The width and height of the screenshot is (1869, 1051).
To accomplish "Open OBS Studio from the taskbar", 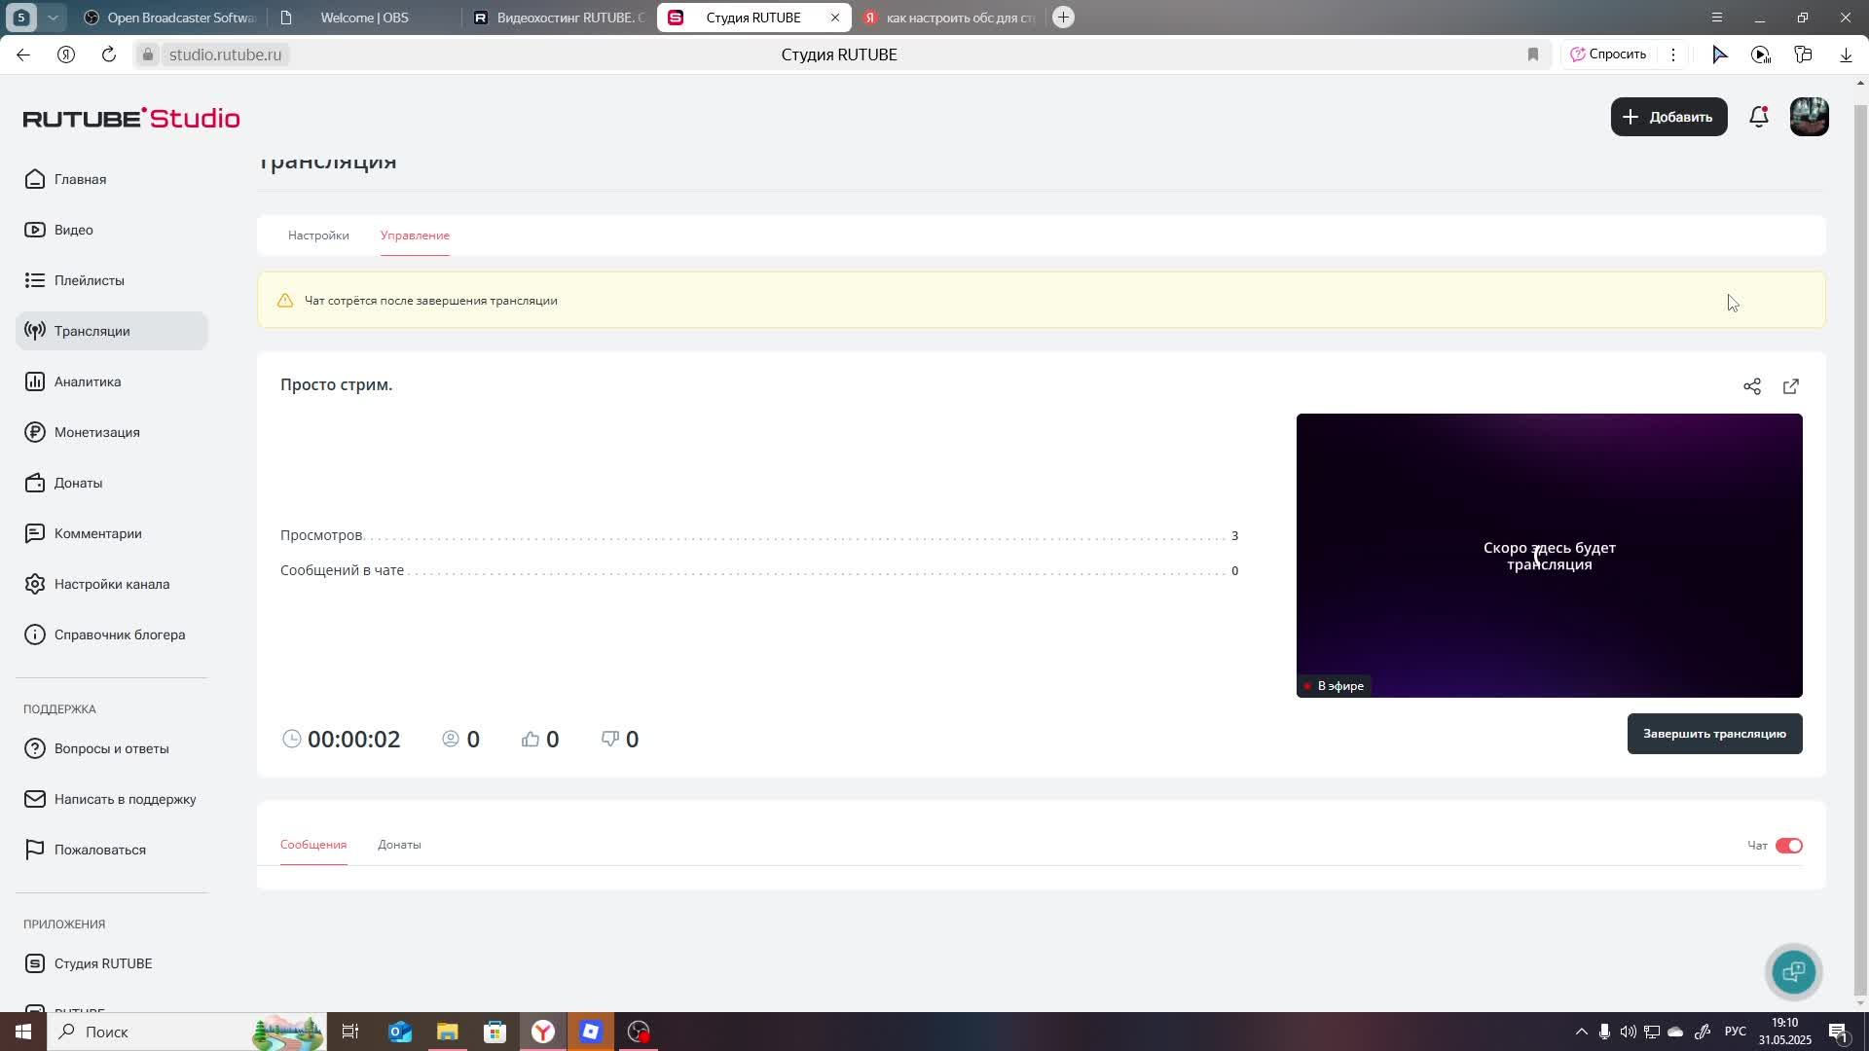I will pyautogui.click(x=639, y=1032).
